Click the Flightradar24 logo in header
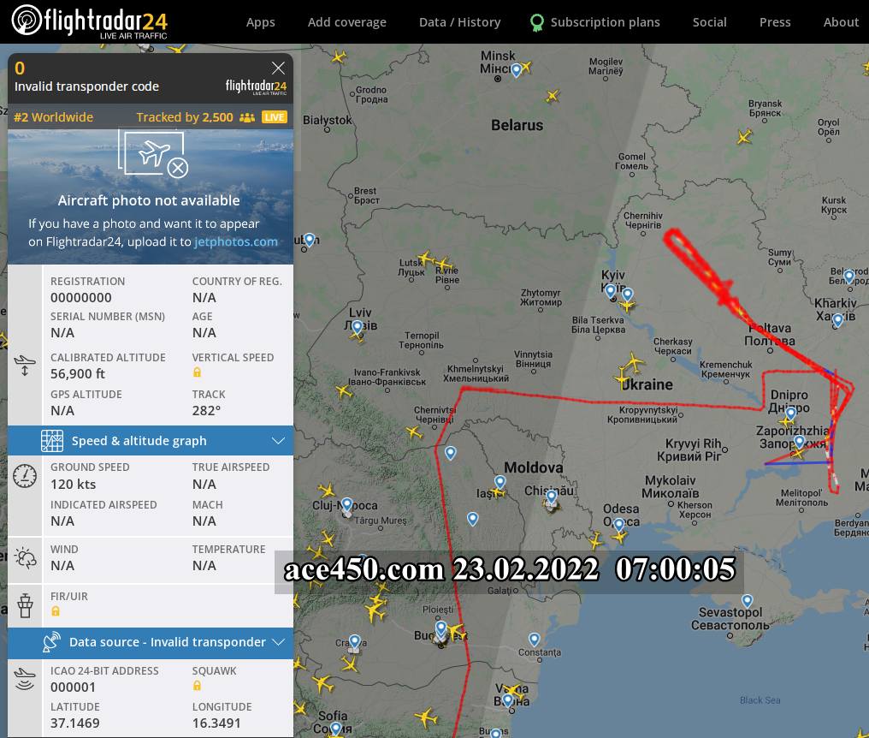 click(90, 21)
